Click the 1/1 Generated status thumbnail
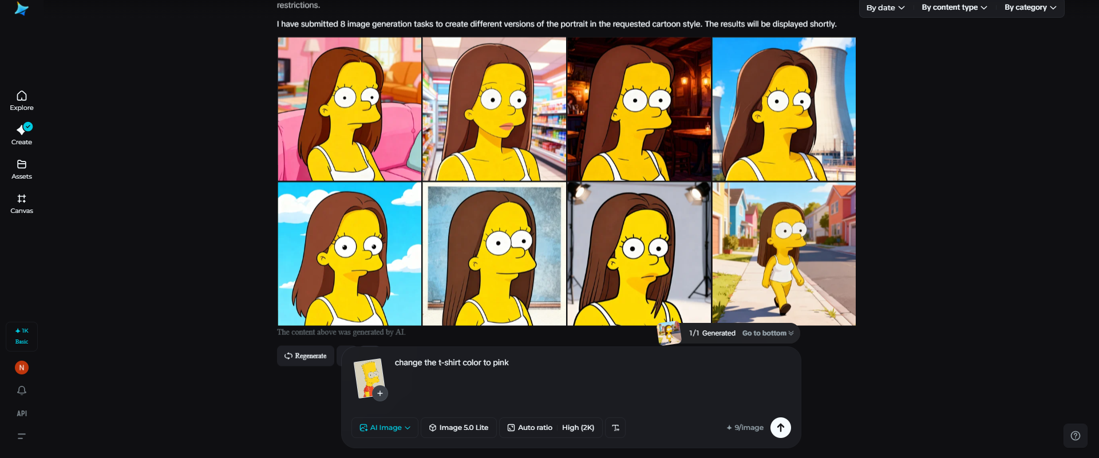 pyautogui.click(x=669, y=333)
